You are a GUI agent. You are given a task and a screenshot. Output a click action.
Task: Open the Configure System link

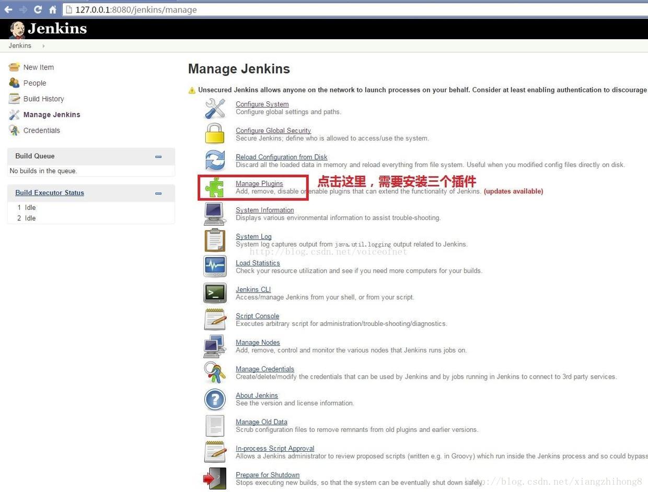[x=262, y=104]
